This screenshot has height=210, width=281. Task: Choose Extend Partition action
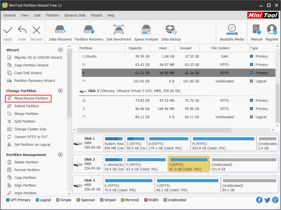click(x=23, y=106)
